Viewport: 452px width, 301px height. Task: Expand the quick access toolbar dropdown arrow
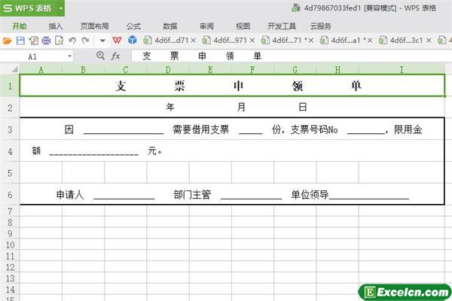[x=102, y=41]
